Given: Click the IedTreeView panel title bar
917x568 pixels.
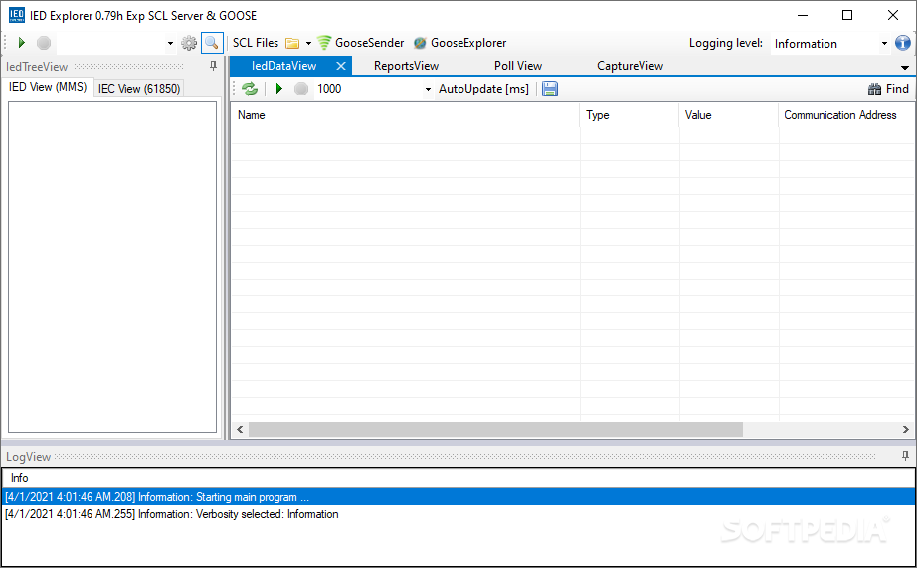Looking at the screenshot, I should click(x=111, y=66).
